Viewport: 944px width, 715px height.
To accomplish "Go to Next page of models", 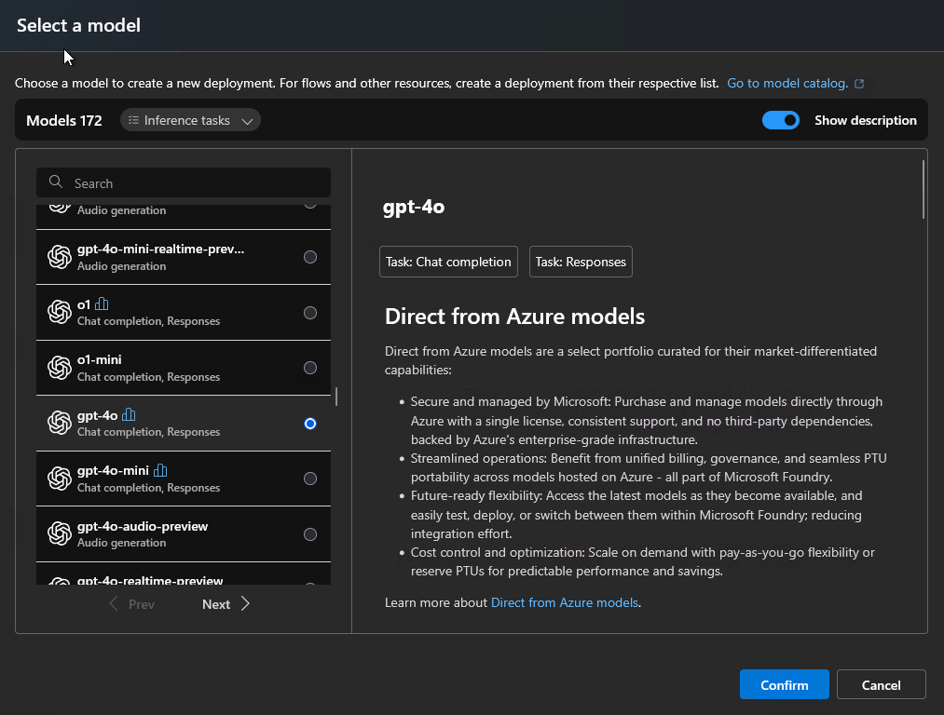I will tap(226, 604).
